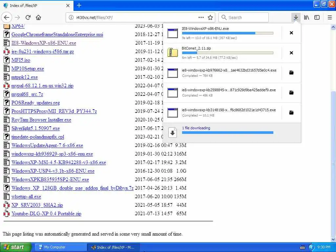The width and height of the screenshot is (336, 252).
Task: Download WindowsUpdateAgent-7.6-x86.exe
Action: click(47, 145)
